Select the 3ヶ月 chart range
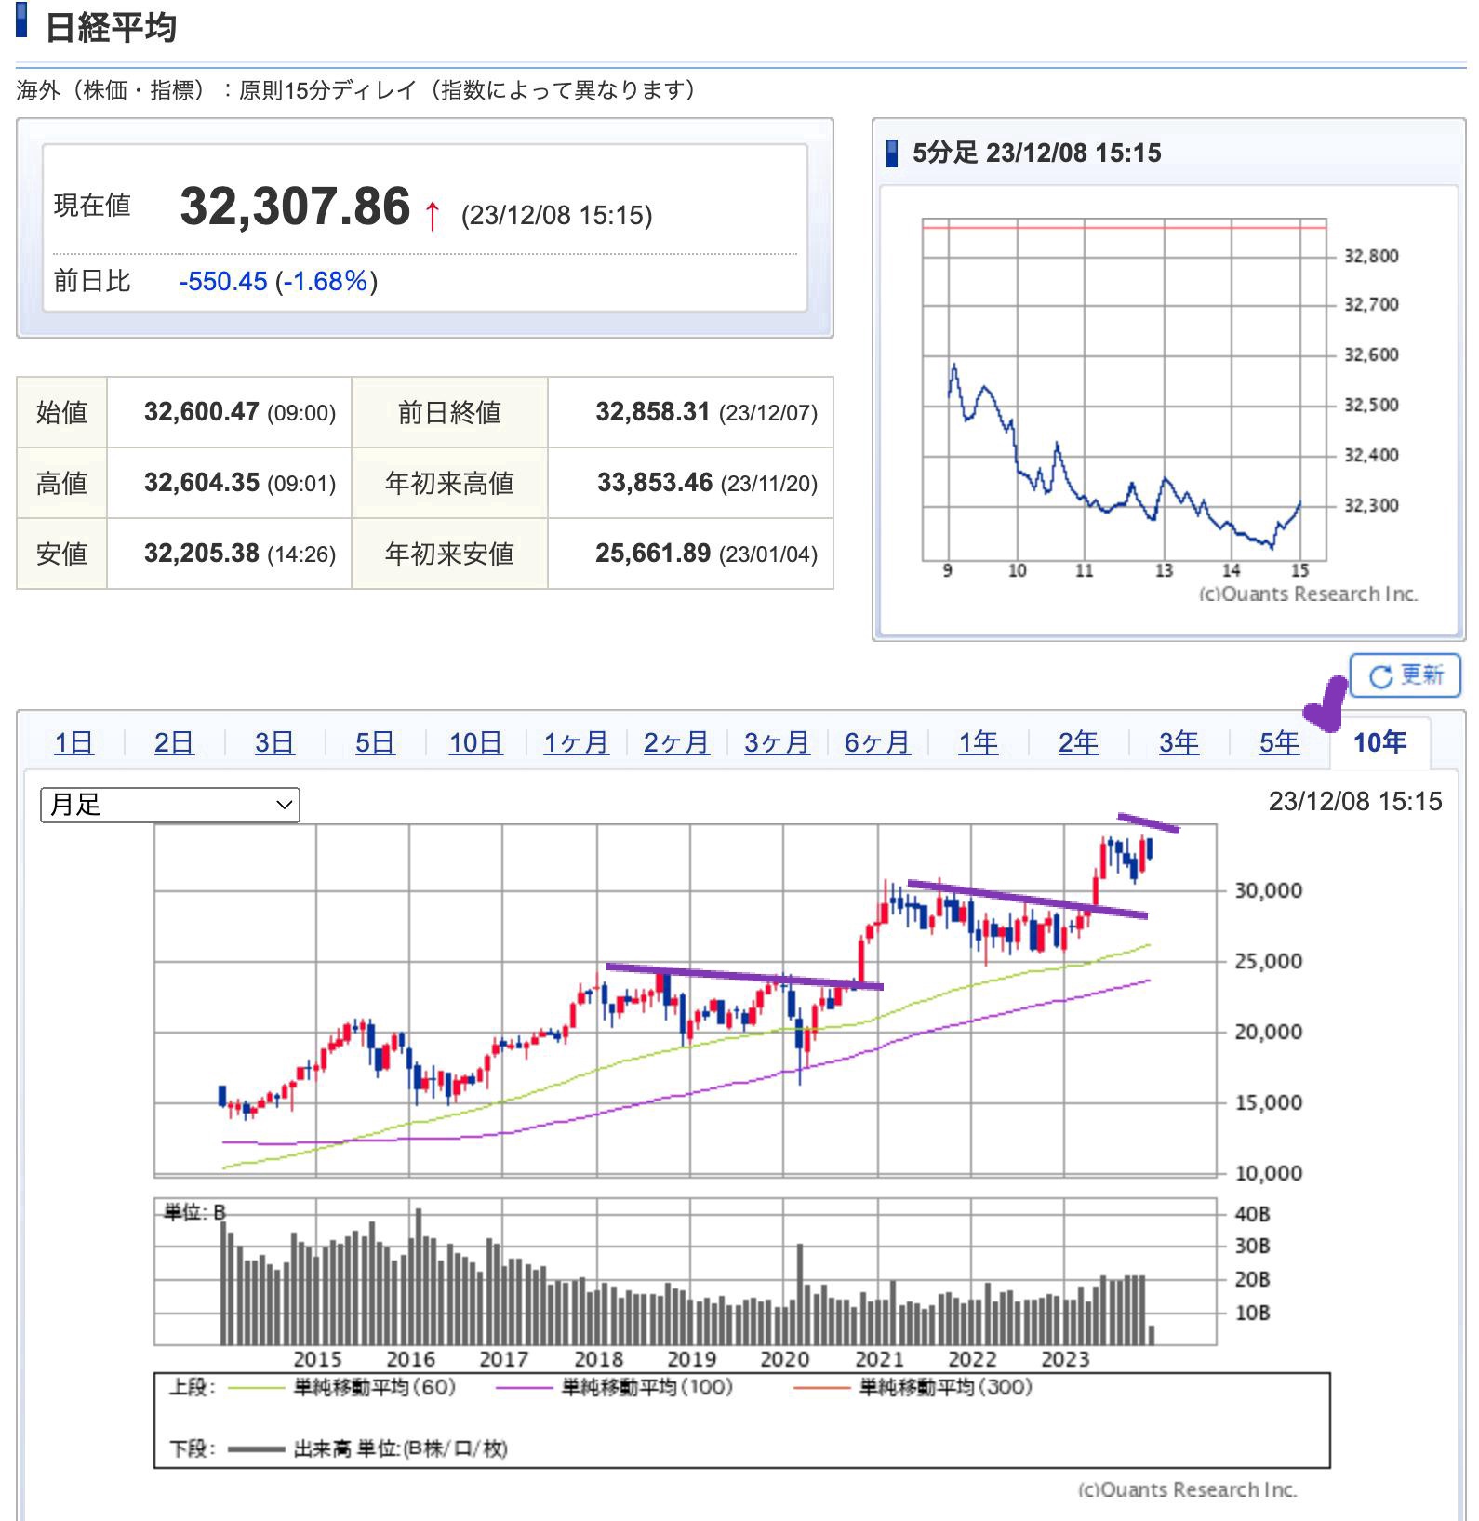The image size is (1479, 1521). 777,742
